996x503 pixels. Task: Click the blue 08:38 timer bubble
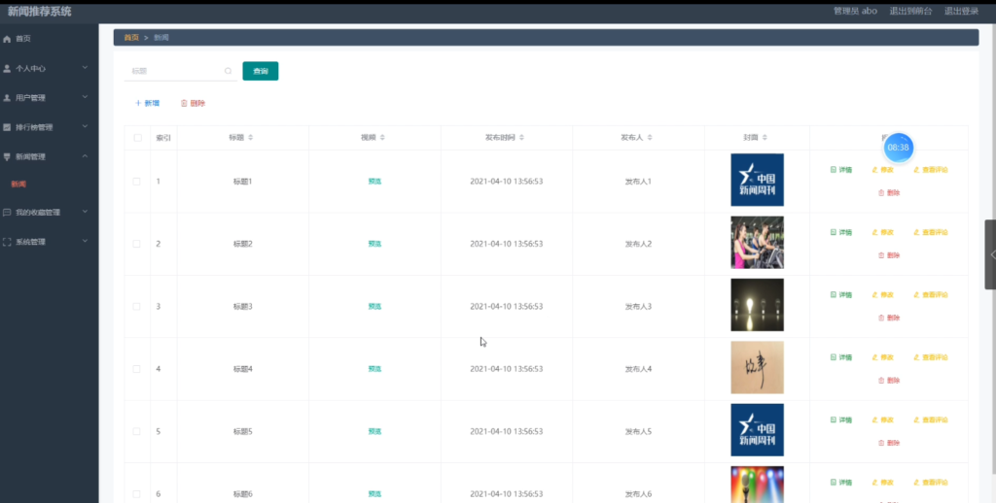[x=898, y=148]
